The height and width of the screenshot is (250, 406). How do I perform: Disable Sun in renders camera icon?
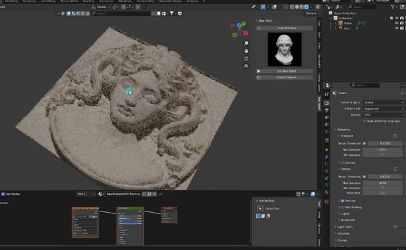tap(402, 28)
